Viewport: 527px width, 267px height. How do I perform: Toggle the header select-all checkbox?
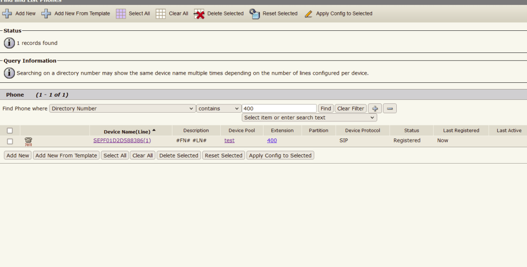click(x=10, y=131)
